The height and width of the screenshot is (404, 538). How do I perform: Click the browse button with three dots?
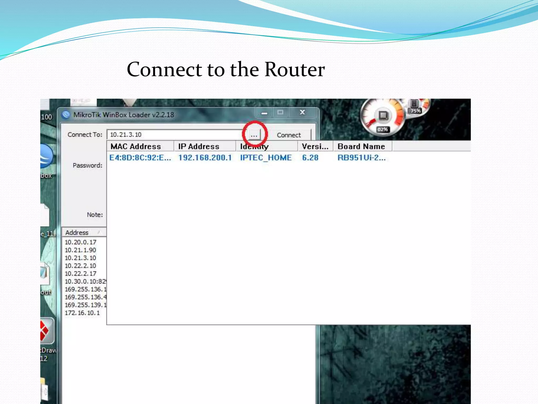[x=254, y=135]
